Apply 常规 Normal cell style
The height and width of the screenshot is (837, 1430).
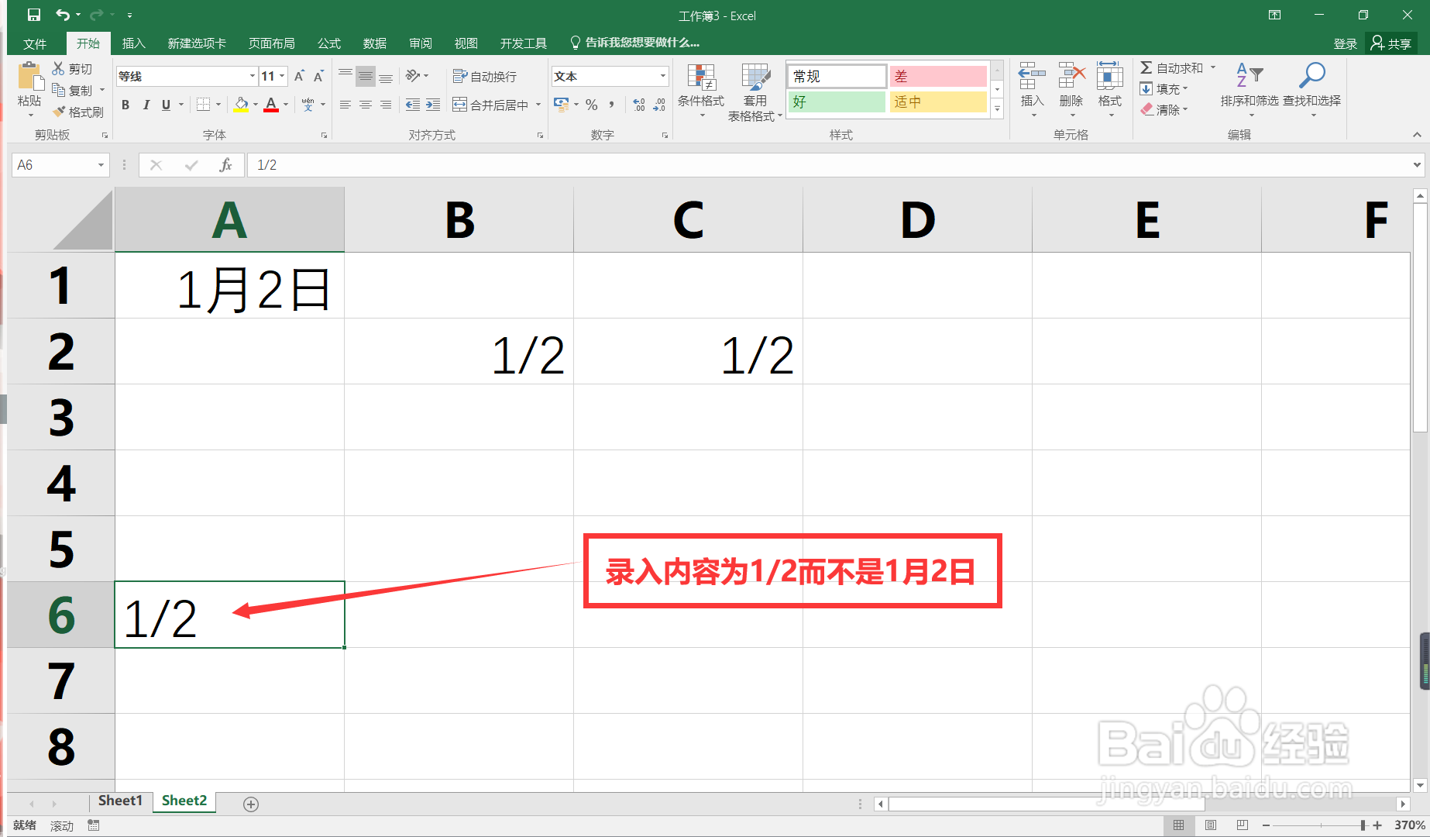click(837, 76)
